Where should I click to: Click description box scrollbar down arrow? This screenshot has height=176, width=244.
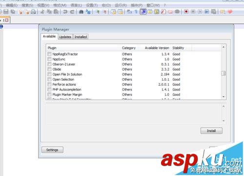click(224, 121)
